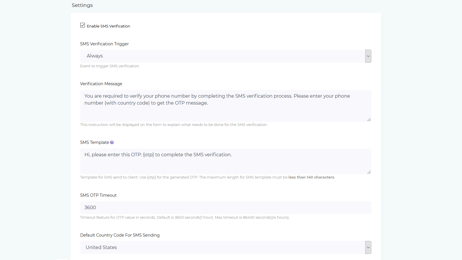Click the resize grip of Verification Message box
Screen dimensions: 462x260
369,119
